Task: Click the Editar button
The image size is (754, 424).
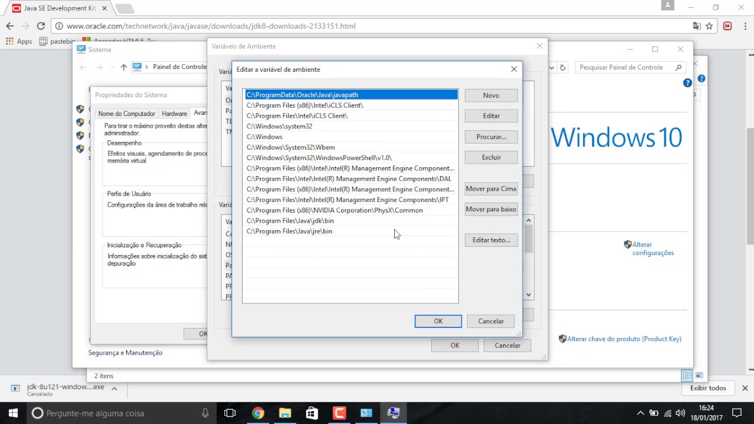Action: point(491,116)
